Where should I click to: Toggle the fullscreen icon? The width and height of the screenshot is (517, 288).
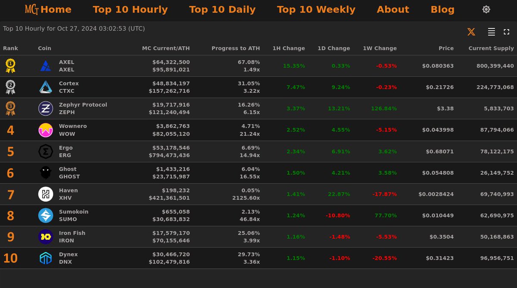point(507,32)
